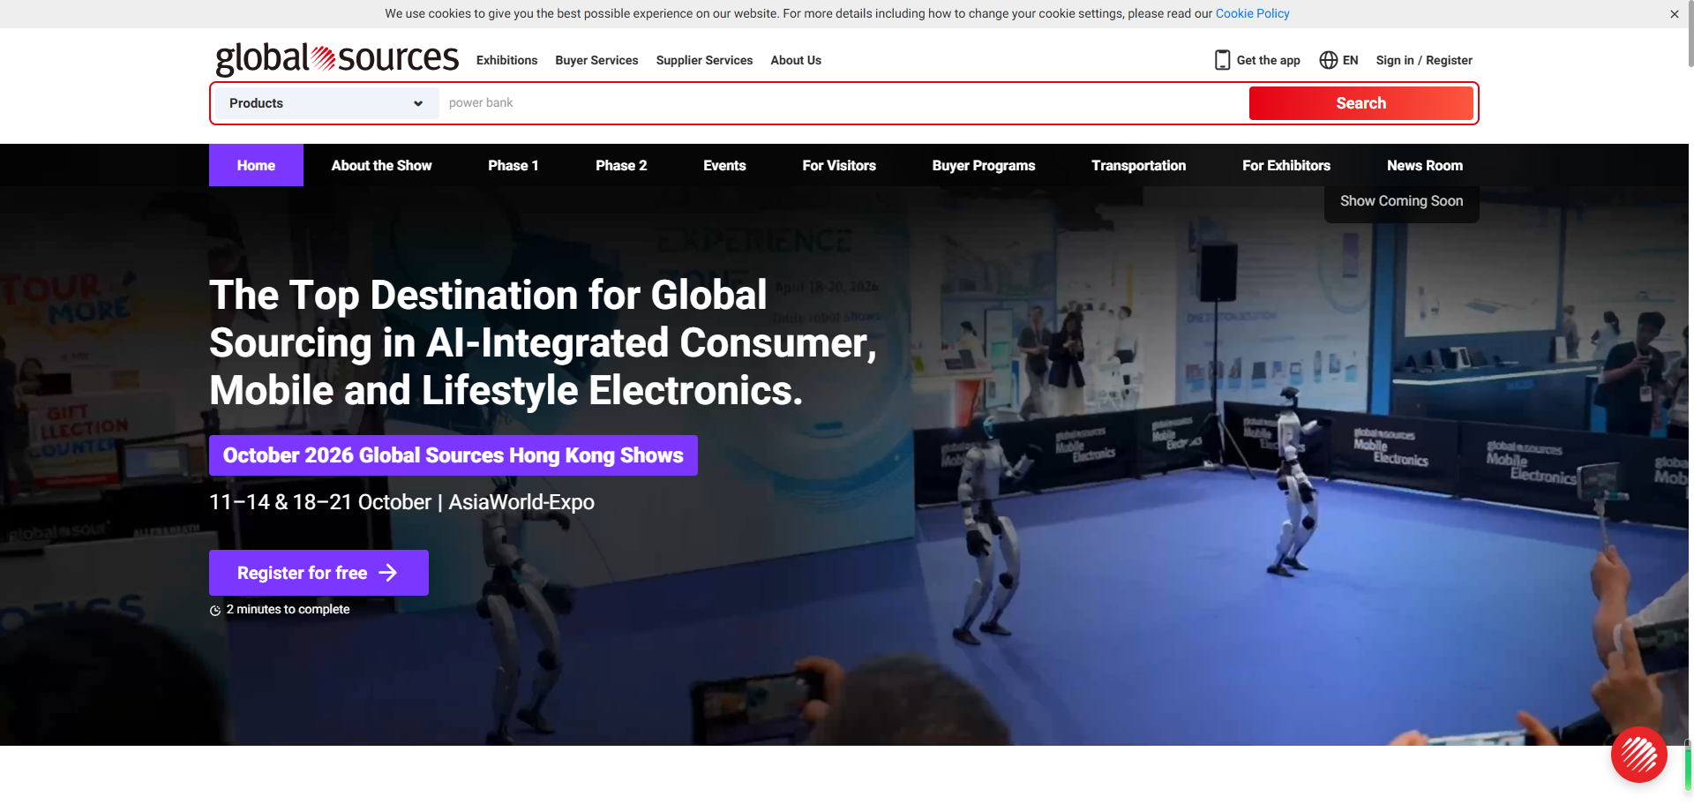Tap the mobile phone Get the app icon
Screen dimensions: 1694x804
(x=1222, y=60)
